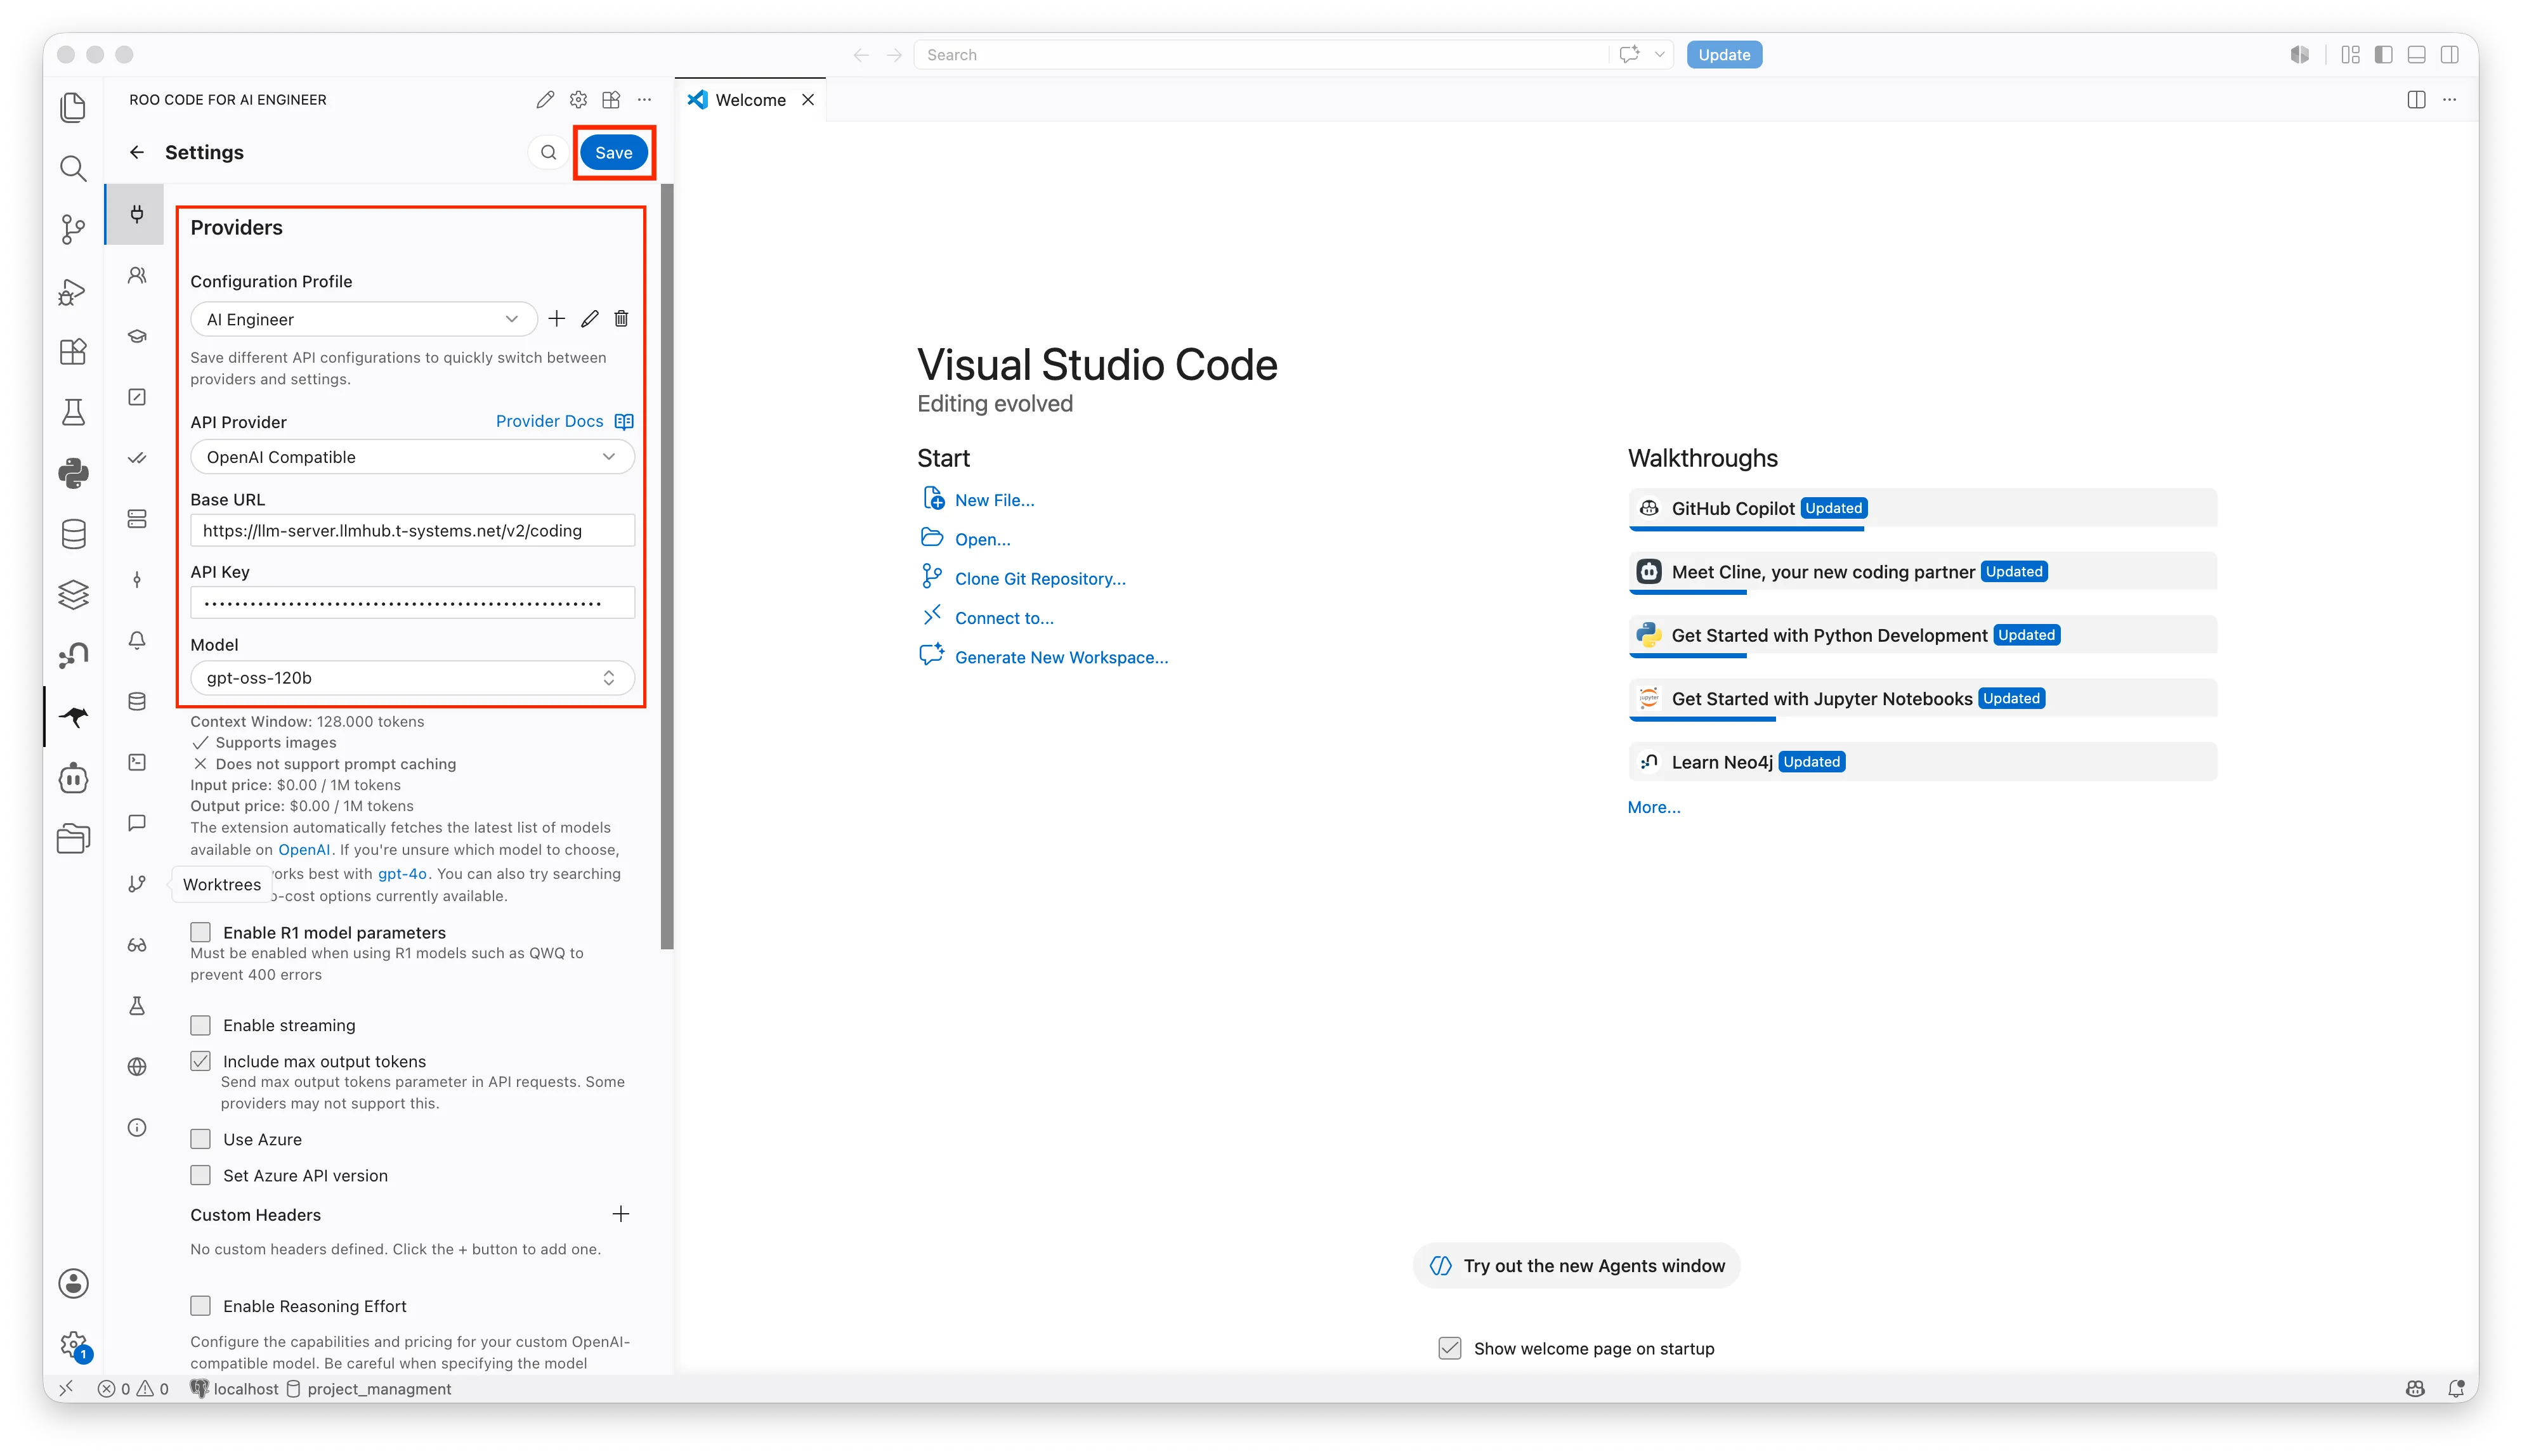Viewport: 2522px width, 1456px height.
Task: Close the Welcome tab
Action: [x=808, y=100]
